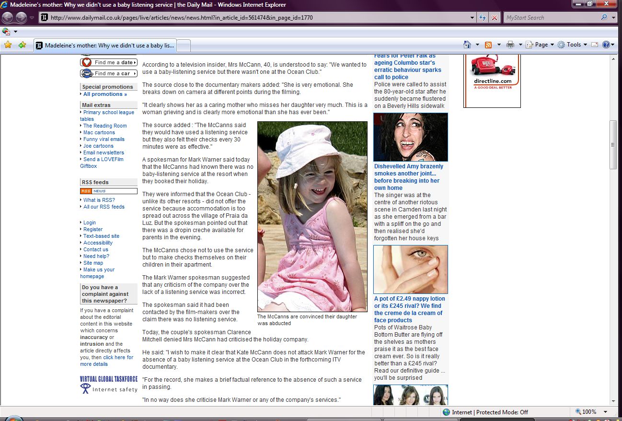This screenshot has height=421, width=622.
Task: Click the Help question mark icon
Action: (606, 45)
